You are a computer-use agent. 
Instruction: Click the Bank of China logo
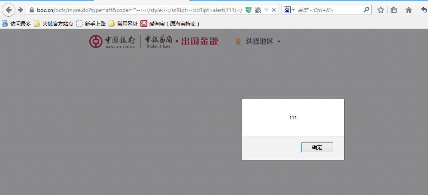(112, 42)
